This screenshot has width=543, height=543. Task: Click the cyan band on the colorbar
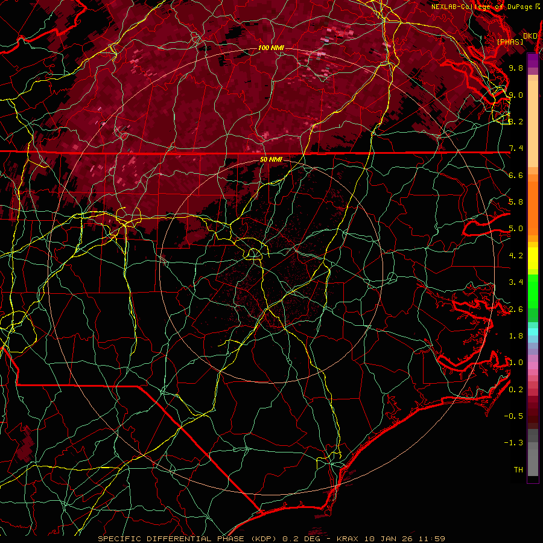pyautogui.click(x=533, y=331)
